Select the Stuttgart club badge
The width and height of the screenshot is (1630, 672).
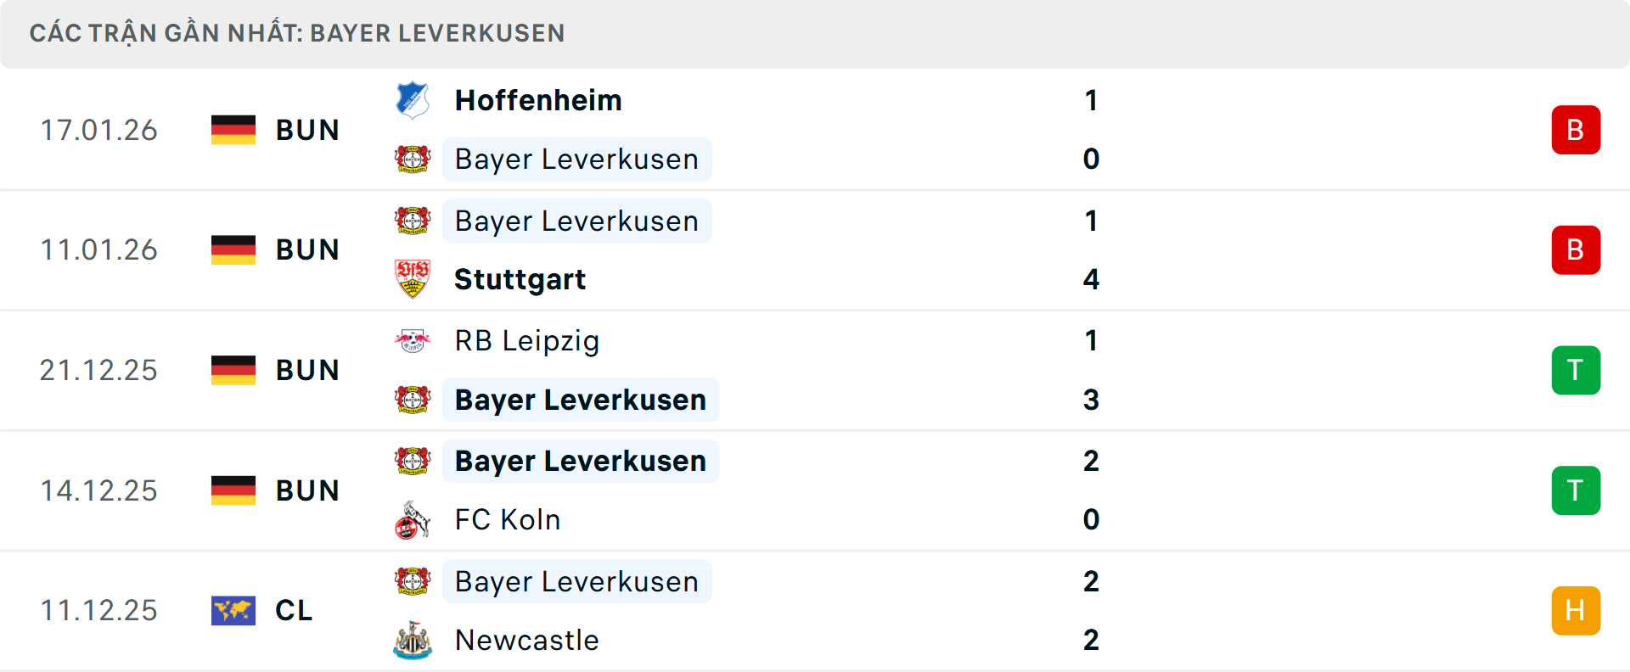(x=413, y=279)
